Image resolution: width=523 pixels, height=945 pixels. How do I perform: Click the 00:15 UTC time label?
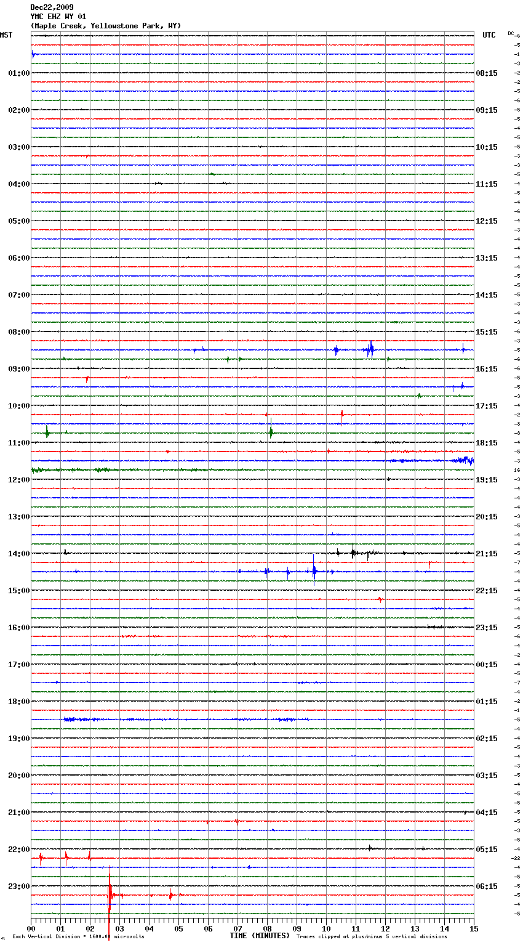pos(487,665)
